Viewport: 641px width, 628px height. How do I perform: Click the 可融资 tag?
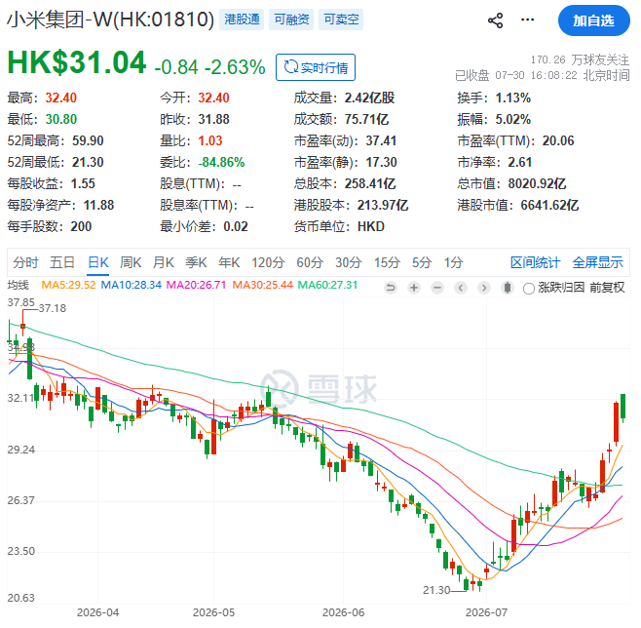291,20
